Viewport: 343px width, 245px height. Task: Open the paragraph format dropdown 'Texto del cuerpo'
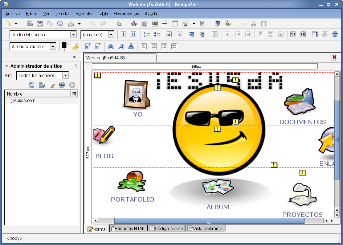point(73,34)
